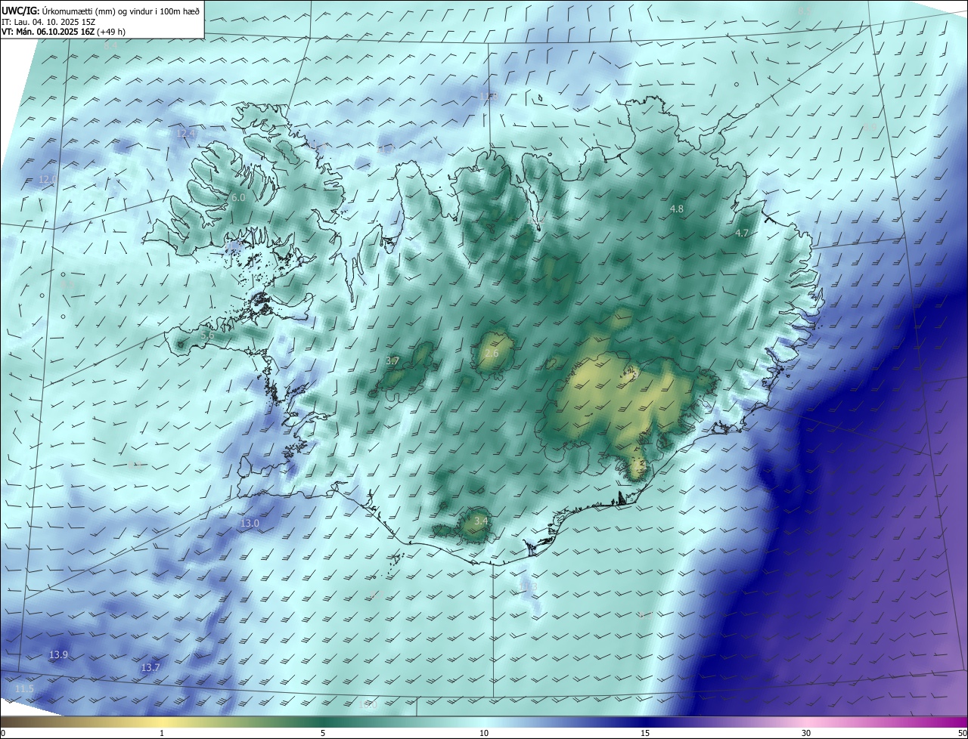Click the 50 tick on the color scale
The height and width of the screenshot is (739, 968).
click(x=962, y=733)
